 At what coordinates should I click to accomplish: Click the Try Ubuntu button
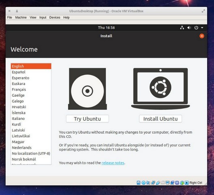[x=88, y=119]
